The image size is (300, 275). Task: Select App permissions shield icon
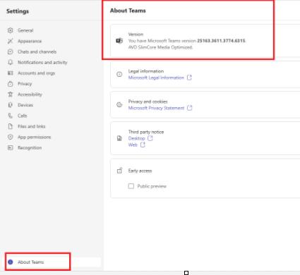11,137
